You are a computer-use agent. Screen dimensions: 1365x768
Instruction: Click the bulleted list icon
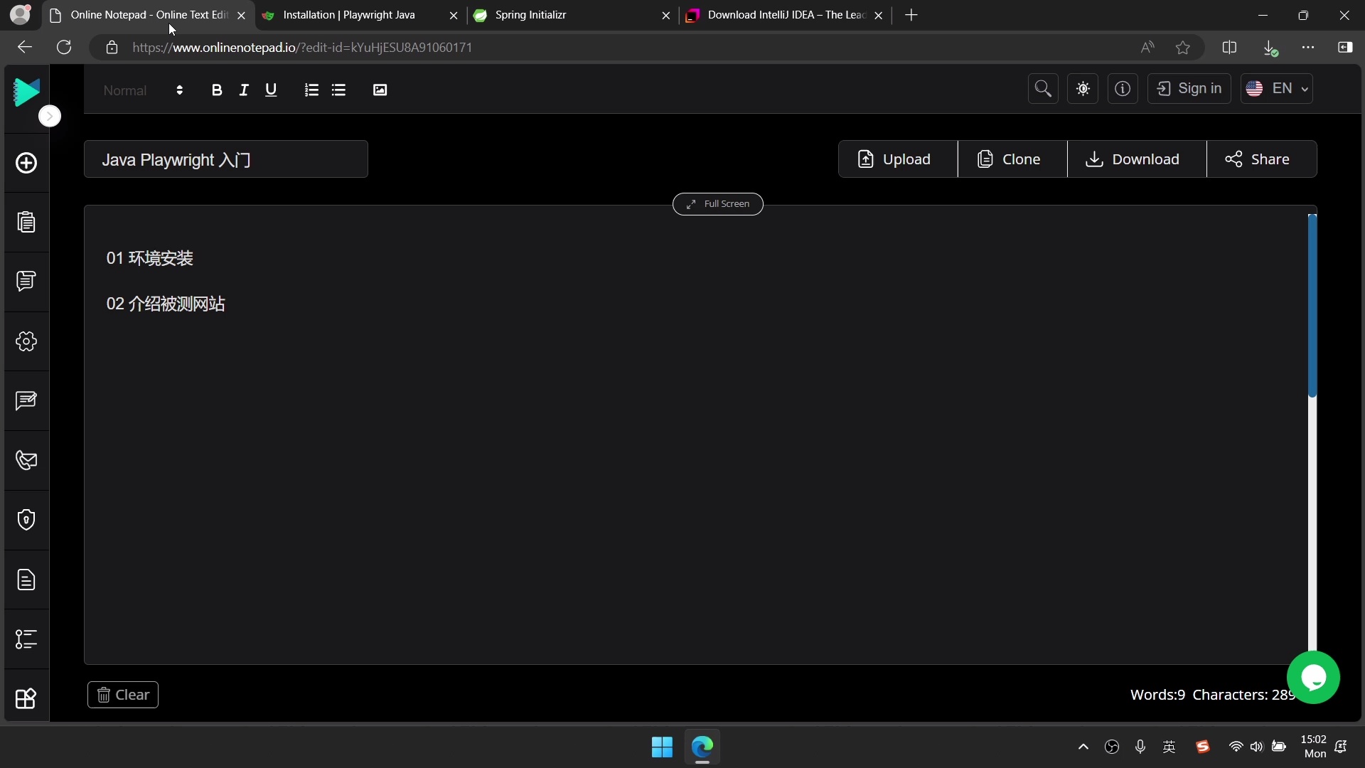tap(338, 90)
